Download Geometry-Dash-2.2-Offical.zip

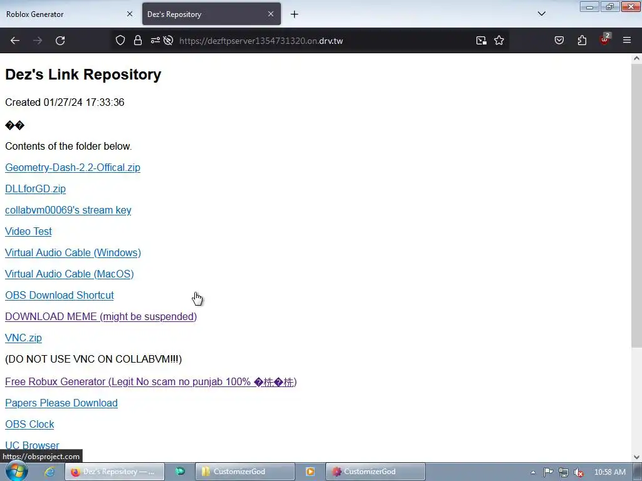(x=73, y=168)
